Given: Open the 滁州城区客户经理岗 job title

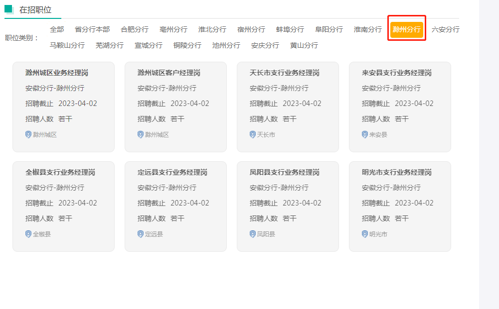Looking at the screenshot, I should point(169,73).
